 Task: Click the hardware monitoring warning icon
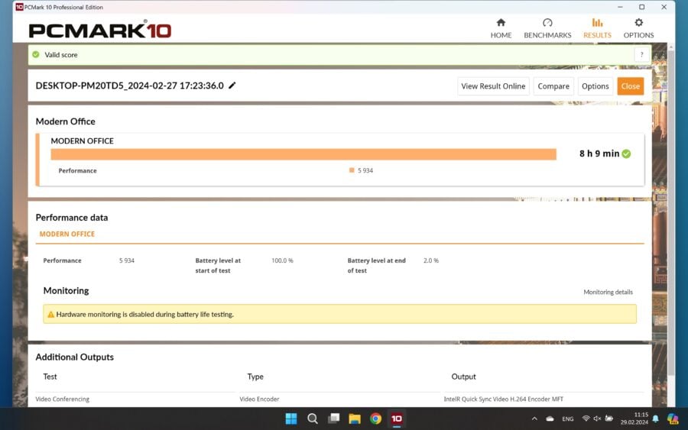point(50,314)
